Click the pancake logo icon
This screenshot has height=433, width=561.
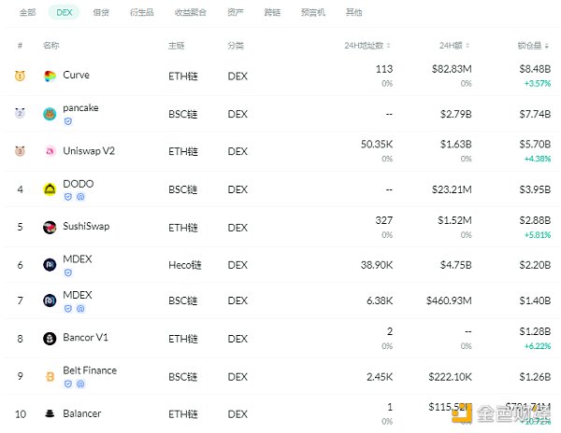pyautogui.click(x=50, y=114)
